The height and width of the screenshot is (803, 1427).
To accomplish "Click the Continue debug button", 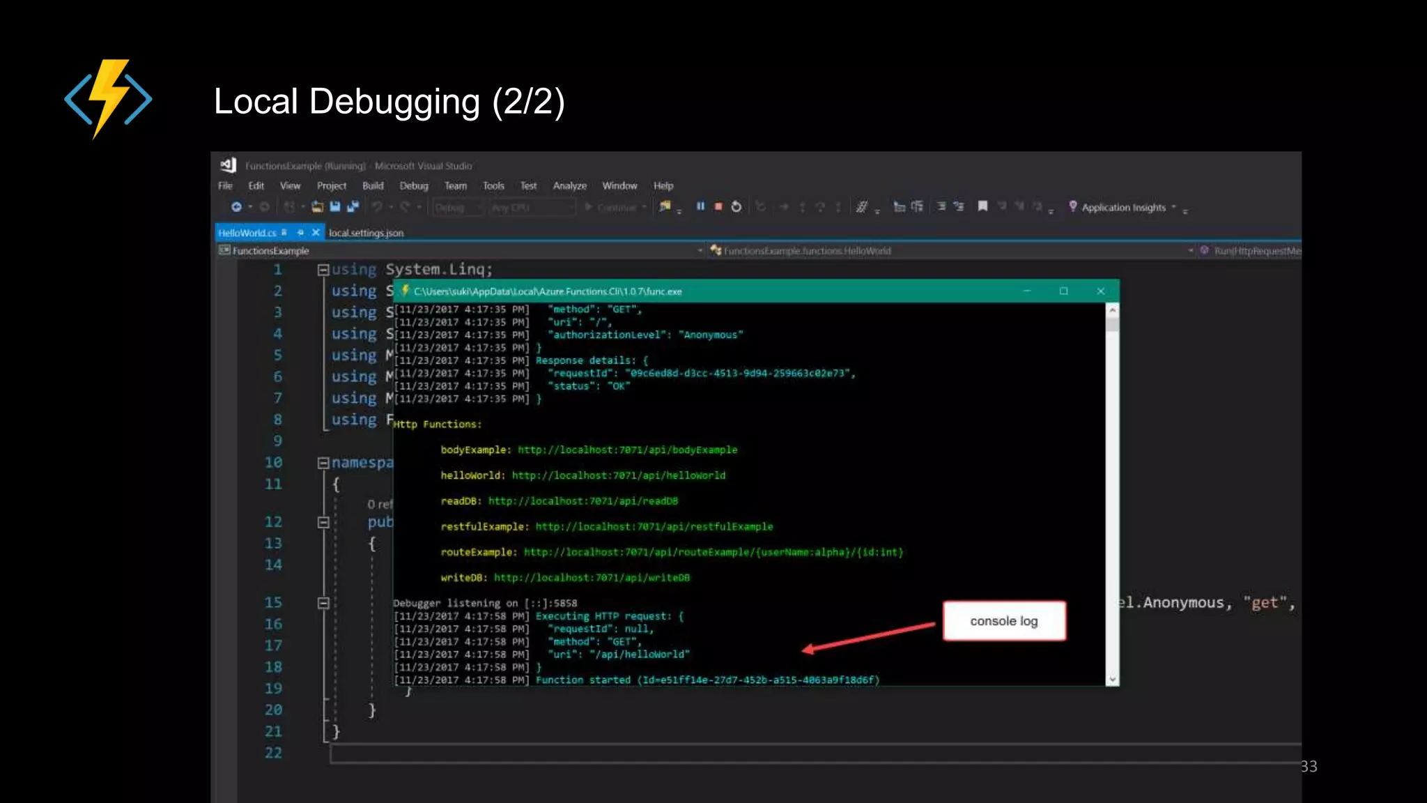I will (611, 208).
